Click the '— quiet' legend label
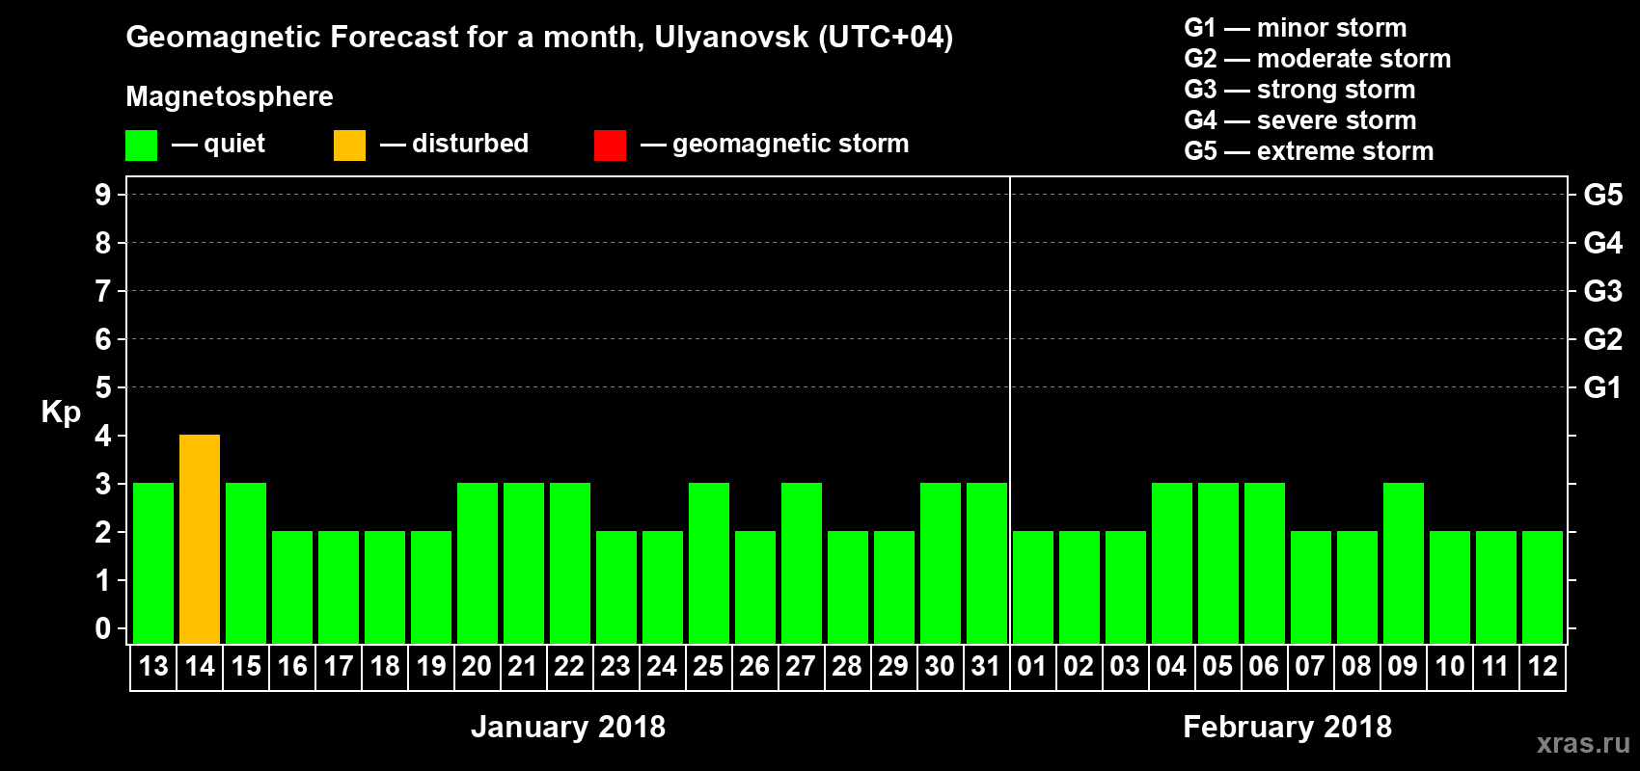This screenshot has height=771, width=1640. click(218, 144)
